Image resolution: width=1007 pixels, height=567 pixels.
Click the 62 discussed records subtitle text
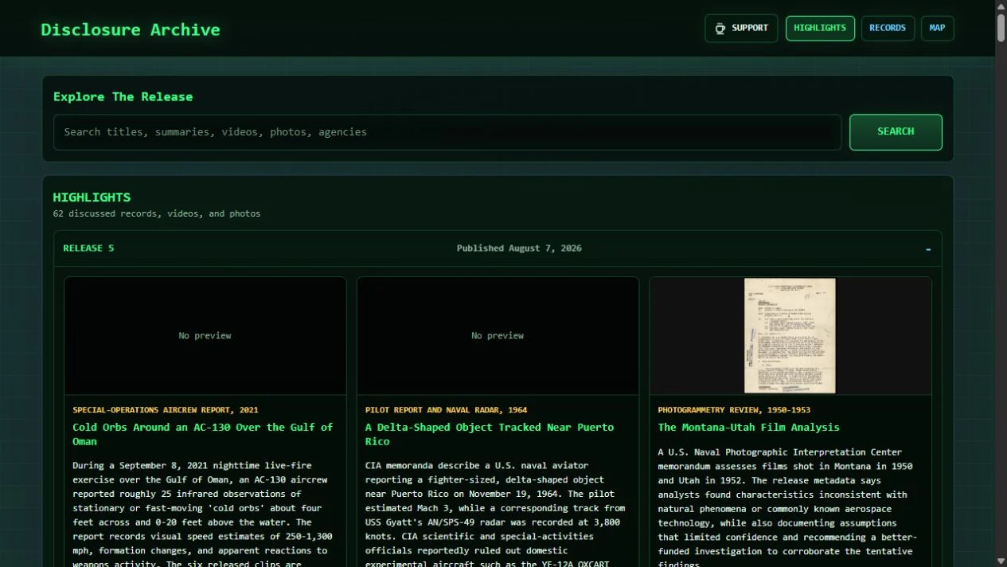point(157,213)
